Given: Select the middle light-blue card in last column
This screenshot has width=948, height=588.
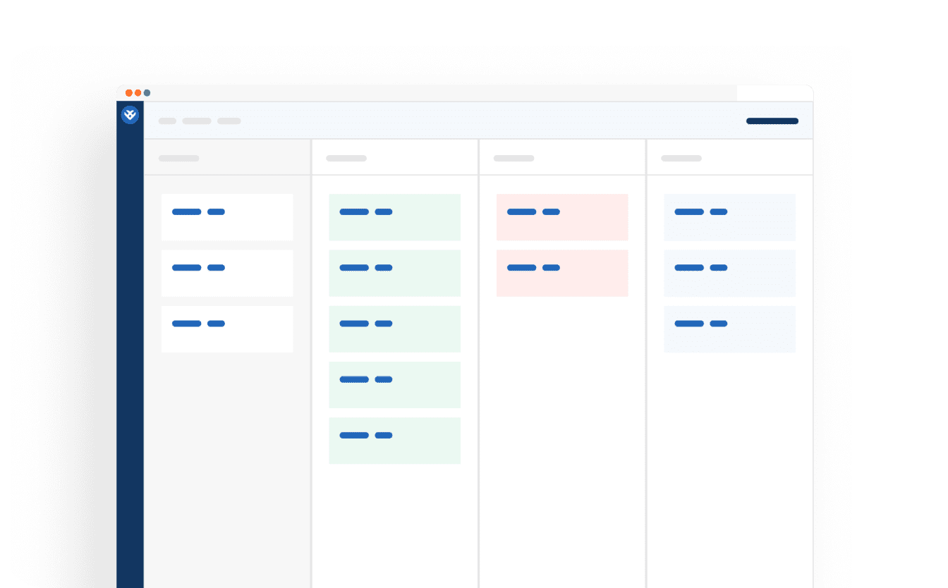Looking at the screenshot, I should tap(729, 273).
